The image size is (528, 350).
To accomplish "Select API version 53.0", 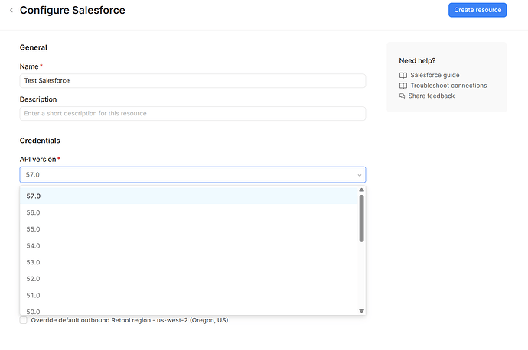I will coord(188,262).
